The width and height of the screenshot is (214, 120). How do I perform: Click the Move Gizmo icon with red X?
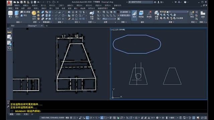point(149,14)
